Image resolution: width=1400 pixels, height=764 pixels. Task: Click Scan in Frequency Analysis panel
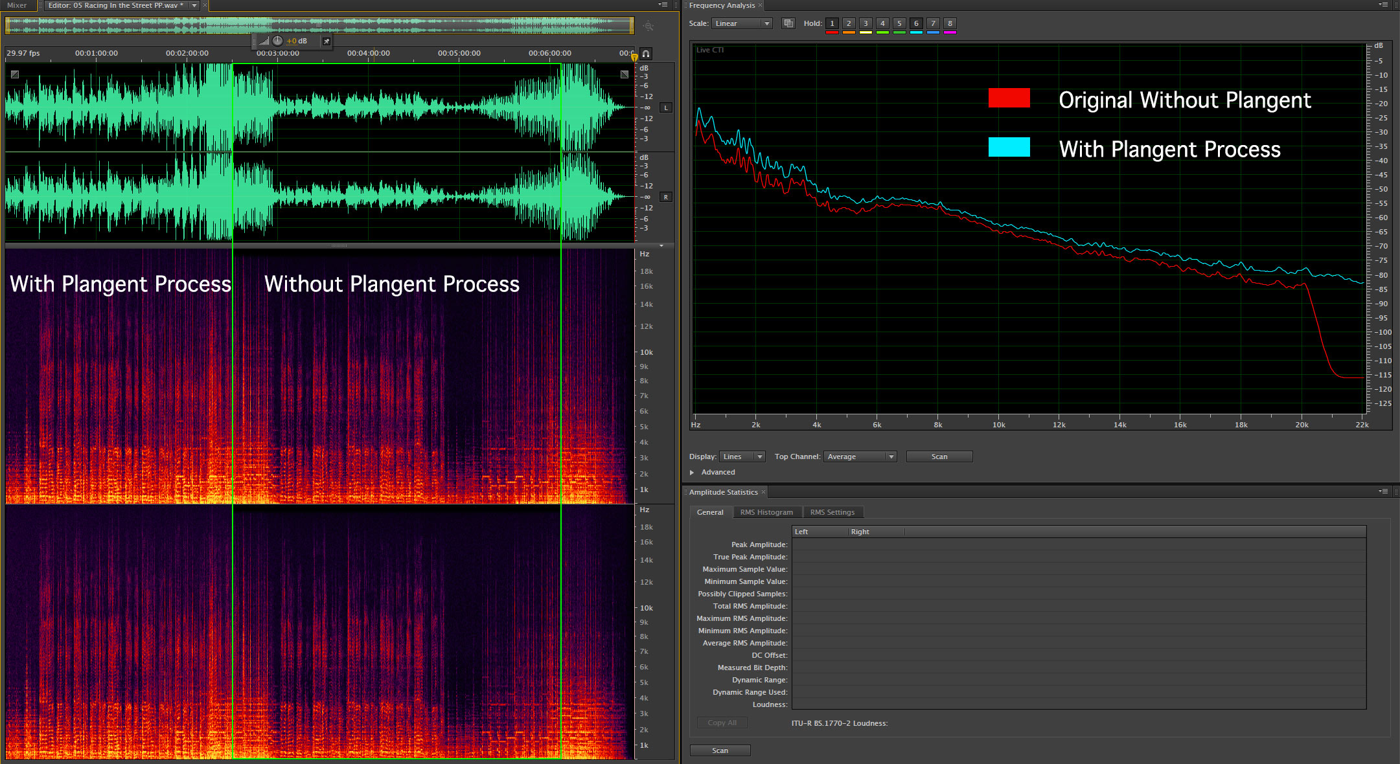[x=939, y=456]
